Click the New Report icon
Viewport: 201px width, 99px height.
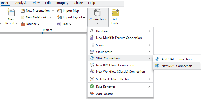[x=11, y=12]
